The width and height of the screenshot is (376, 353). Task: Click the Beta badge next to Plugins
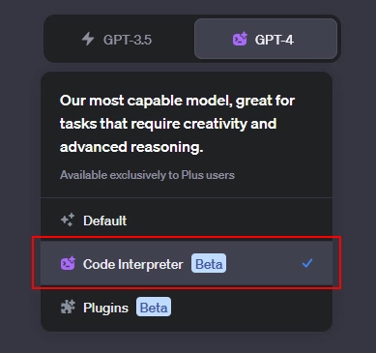tap(154, 307)
